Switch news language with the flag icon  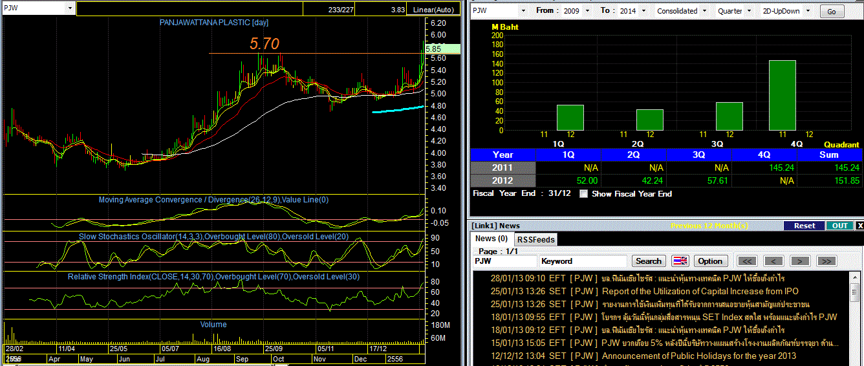680,261
